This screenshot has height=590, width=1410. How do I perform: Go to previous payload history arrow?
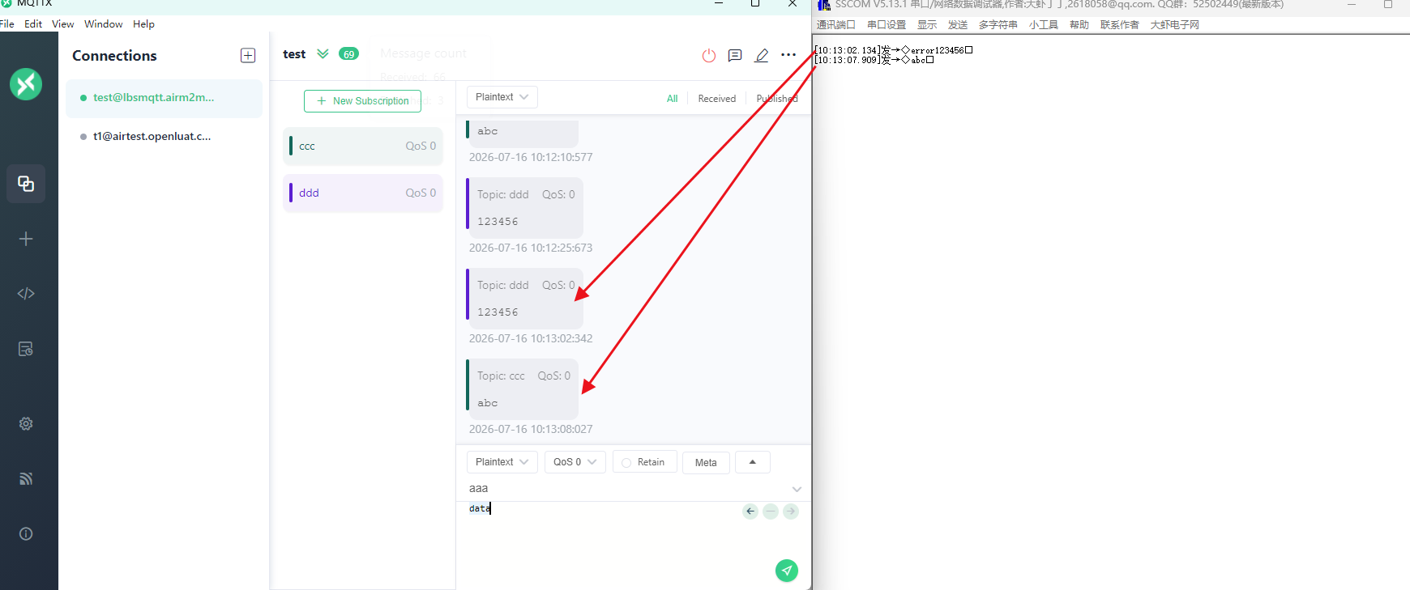[750, 511]
